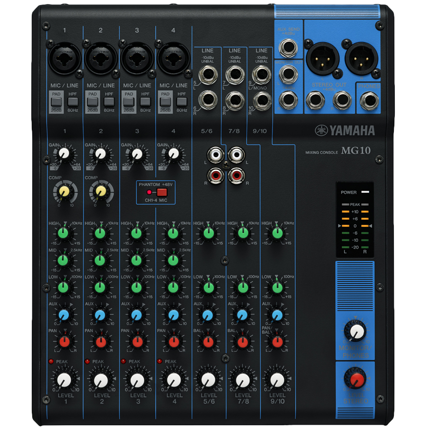Click the upper-right white RCA L jack
The image size is (428, 428).
click(x=237, y=155)
